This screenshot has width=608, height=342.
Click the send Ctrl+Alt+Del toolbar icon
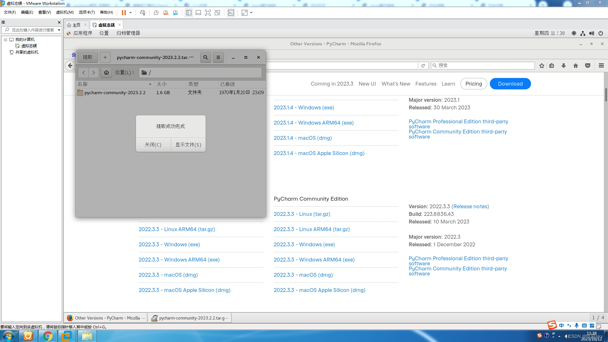(x=143, y=13)
